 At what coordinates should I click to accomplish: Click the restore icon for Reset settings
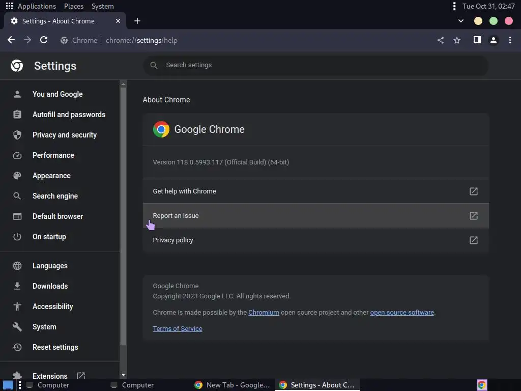[17, 347]
